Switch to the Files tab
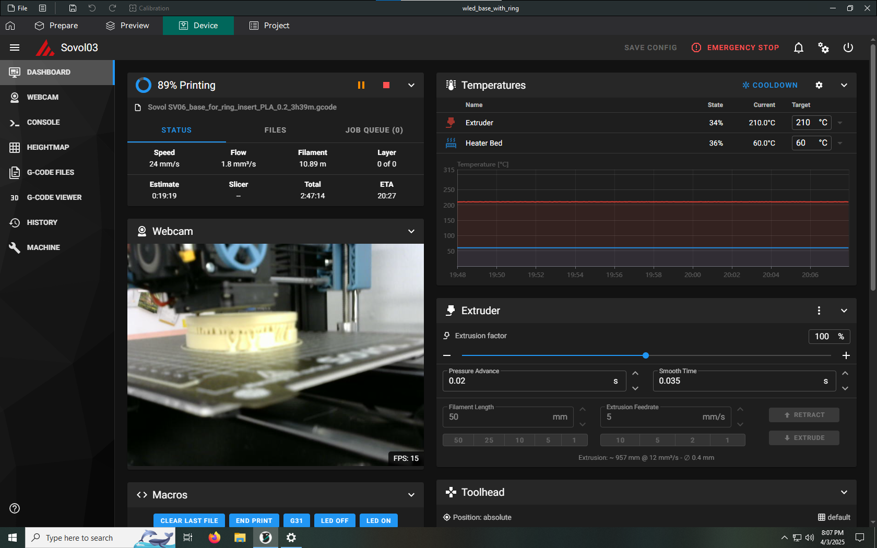This screenshot has height=548, width=877. click(x=275, y=130)
